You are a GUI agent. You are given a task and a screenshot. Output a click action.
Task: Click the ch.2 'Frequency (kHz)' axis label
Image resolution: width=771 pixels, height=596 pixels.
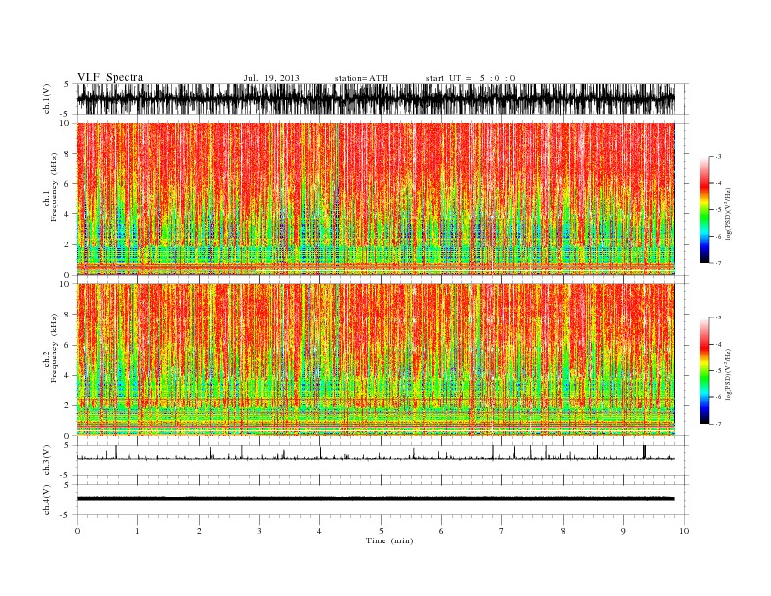(55, 349)
